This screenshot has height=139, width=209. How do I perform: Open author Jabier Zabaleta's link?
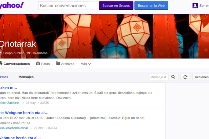coord(10,103)
